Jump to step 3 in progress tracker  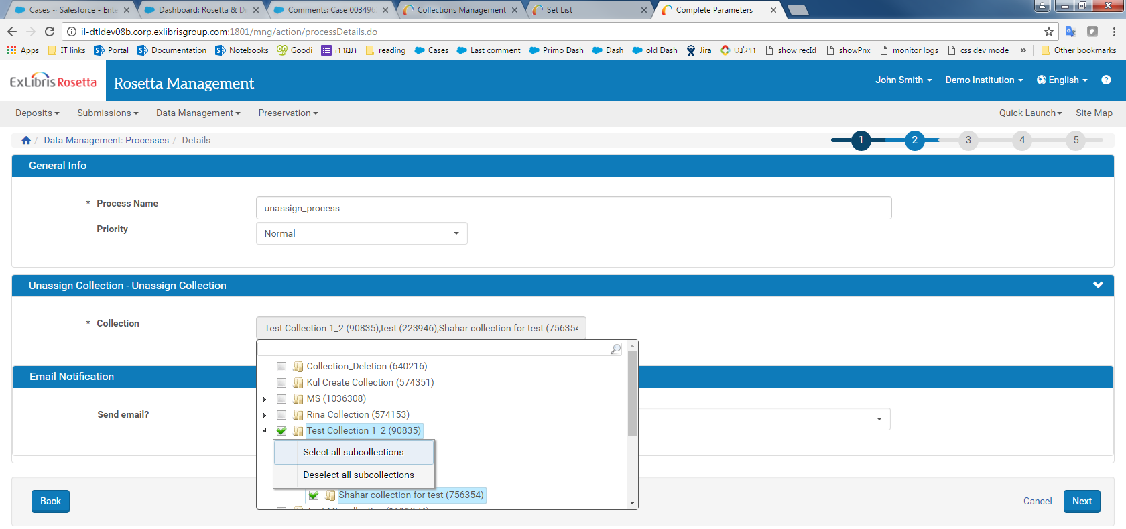pos(968,140)
